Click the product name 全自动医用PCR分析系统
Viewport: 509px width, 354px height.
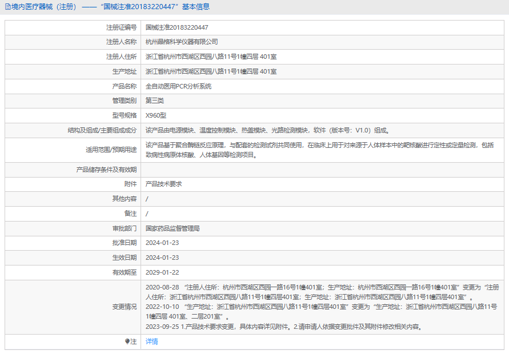coord(178,86)
